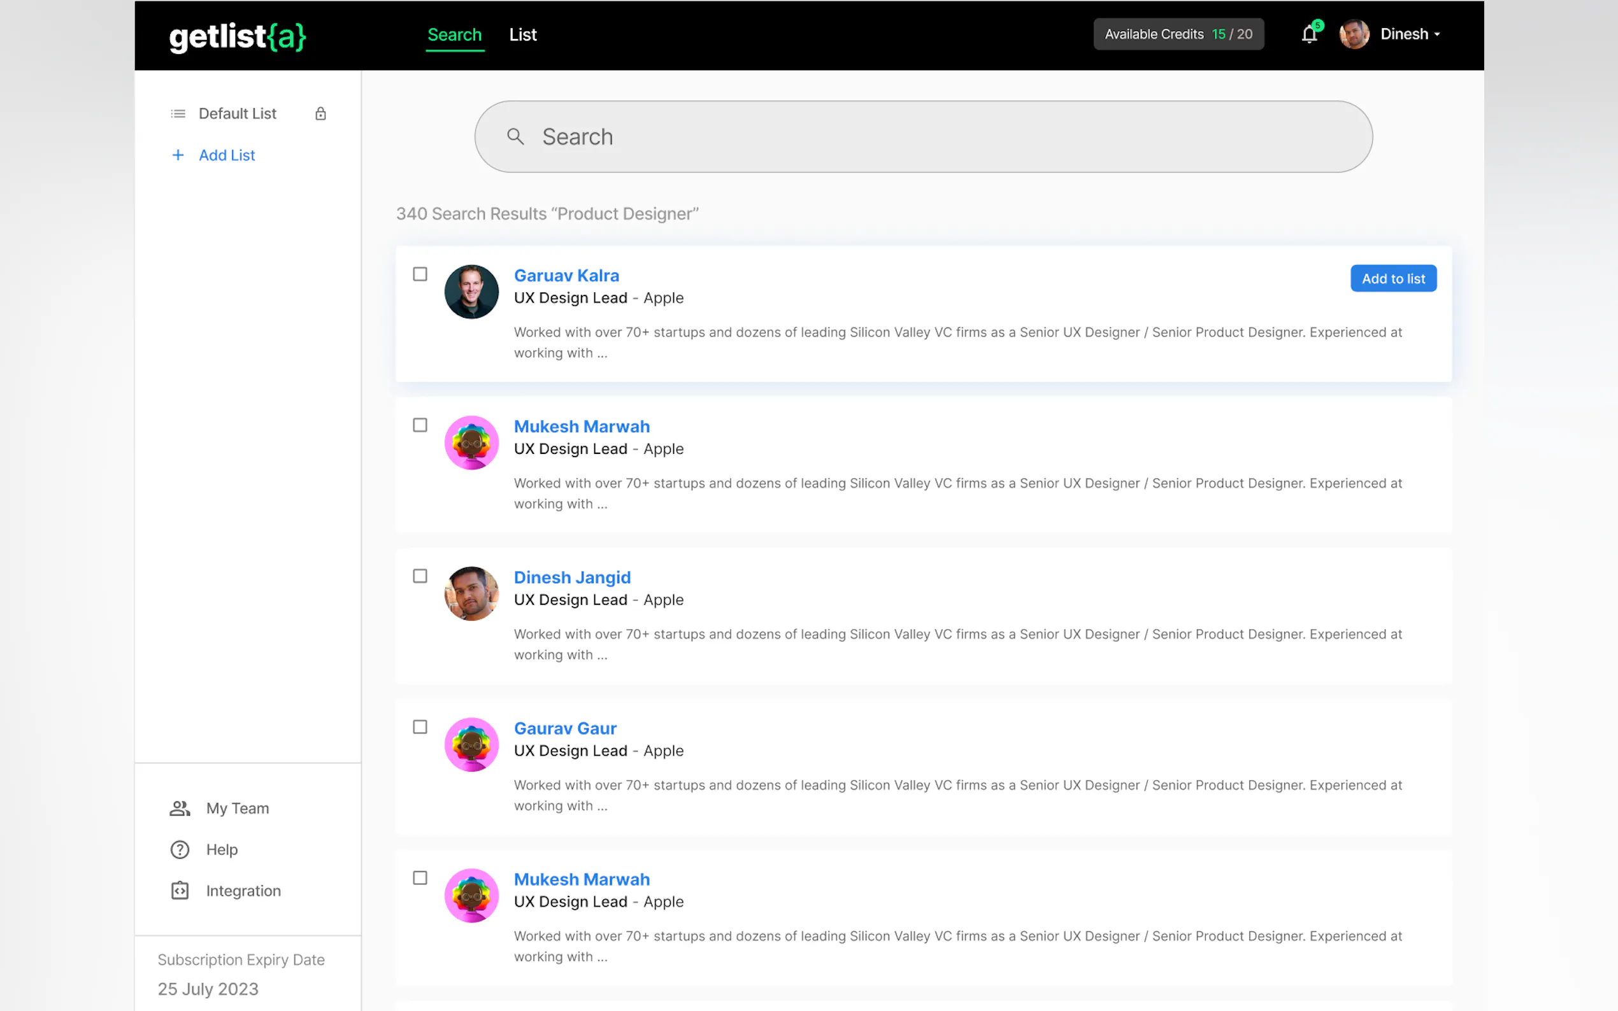The image size is (1618, 1011).
Task: Open Garuav Kalra's profile link
Action: click(566, 276)
